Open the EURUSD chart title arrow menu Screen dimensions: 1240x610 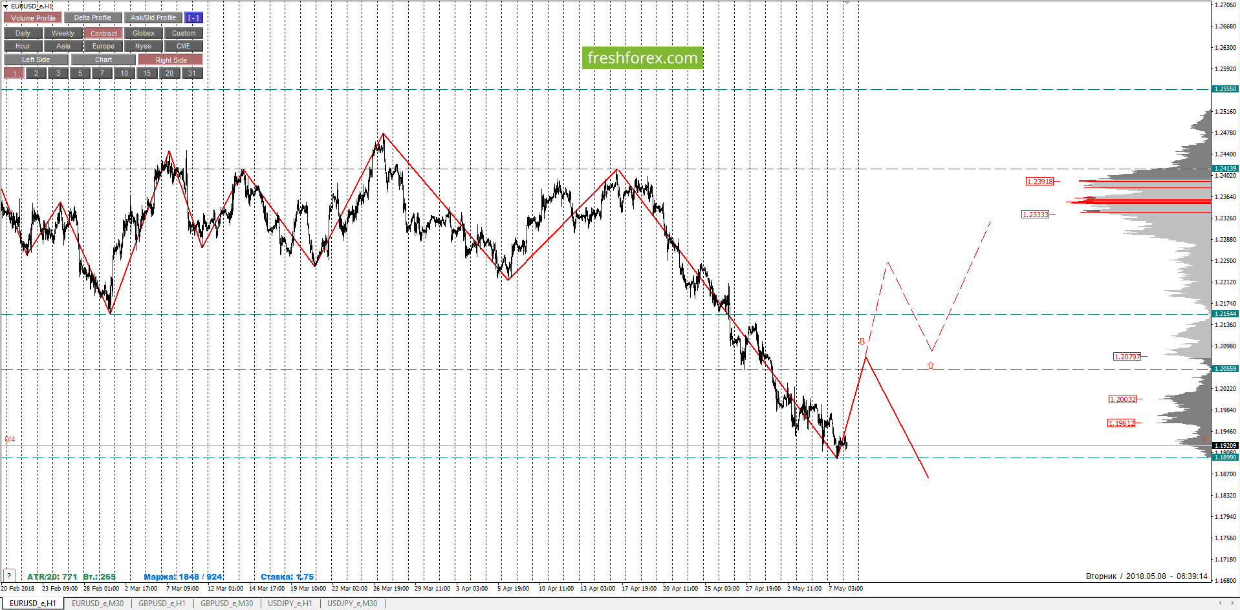pyautogui.click(x=6, y=6)
